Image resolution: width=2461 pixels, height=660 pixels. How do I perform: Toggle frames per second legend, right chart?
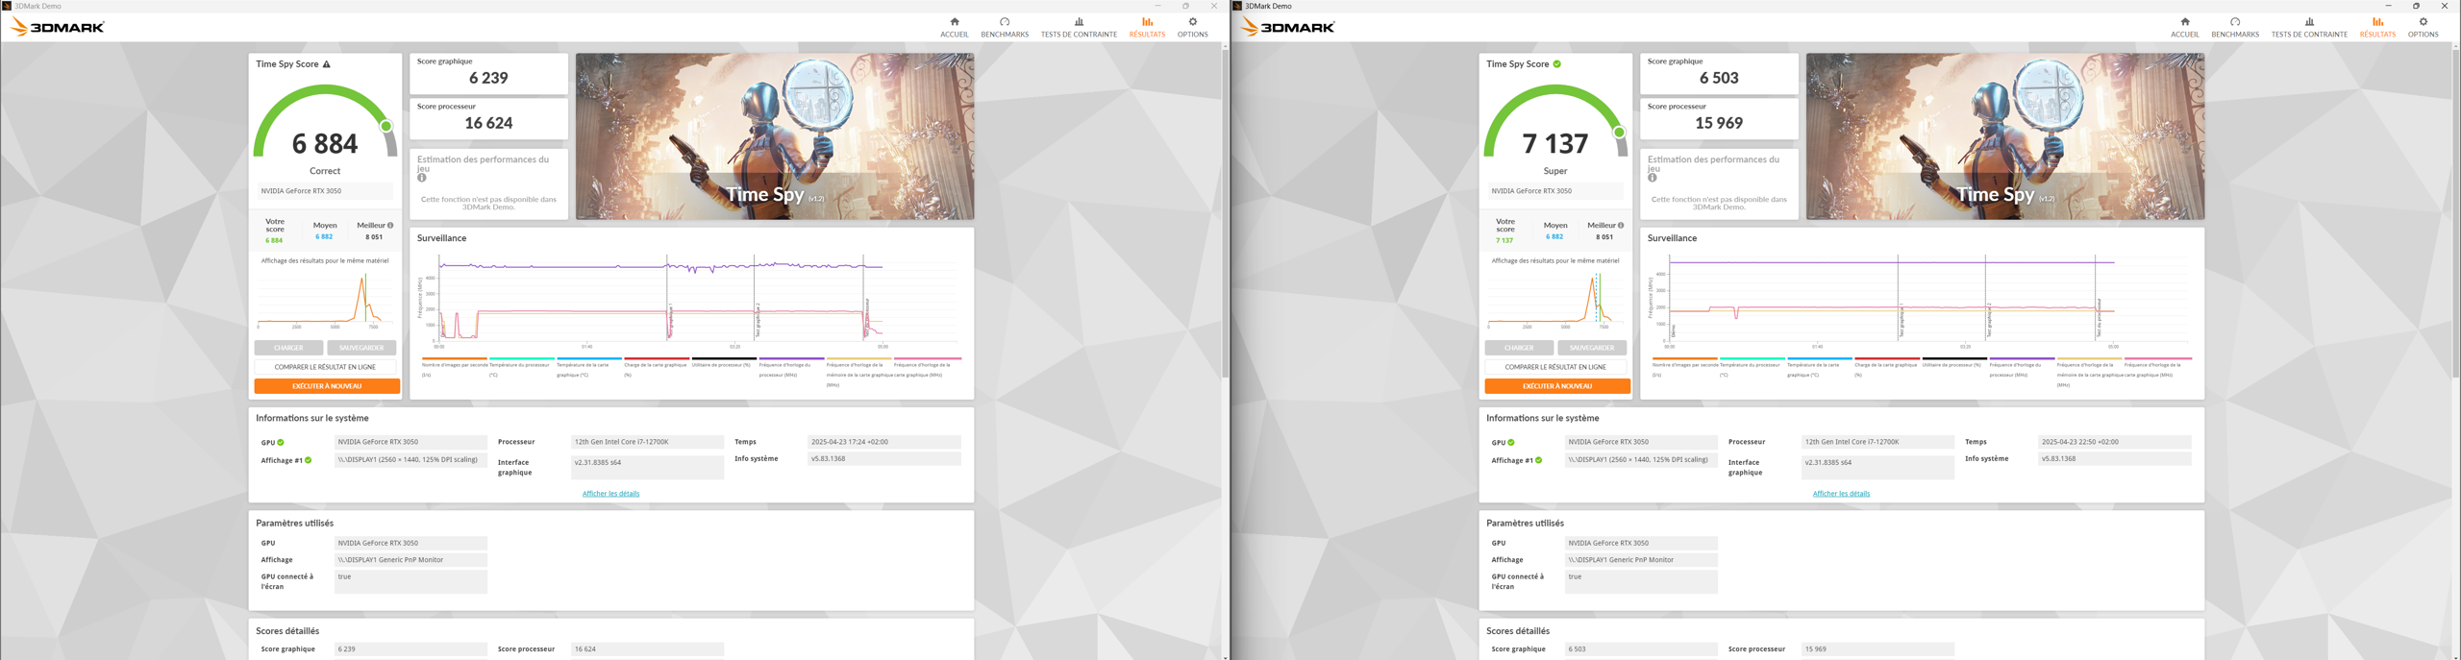pyautogui.click(x=1685, y=369)
